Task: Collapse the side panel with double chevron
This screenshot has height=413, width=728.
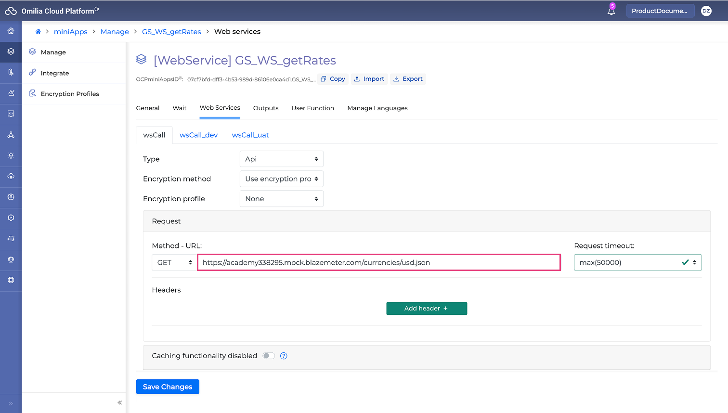Action: coord(119,402)
